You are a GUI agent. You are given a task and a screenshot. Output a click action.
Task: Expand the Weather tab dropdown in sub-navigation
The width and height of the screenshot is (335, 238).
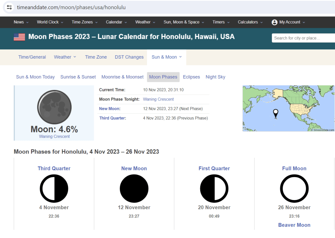coord(65,57)
